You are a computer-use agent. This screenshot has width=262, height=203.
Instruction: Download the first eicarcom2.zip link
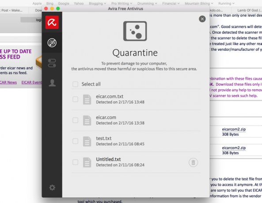tap(234, 129)
